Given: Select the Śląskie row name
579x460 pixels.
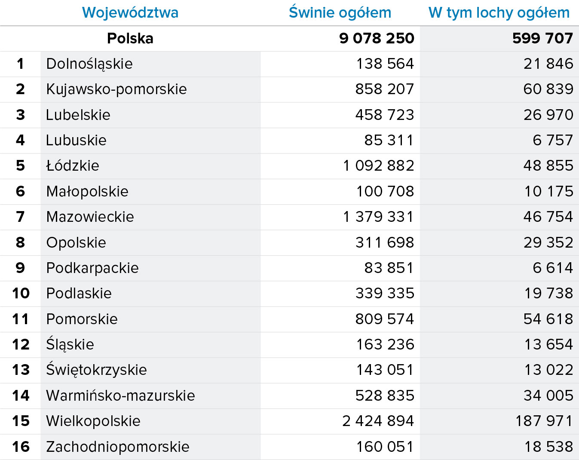Looking at the screenshot, I should pos(70,344).
